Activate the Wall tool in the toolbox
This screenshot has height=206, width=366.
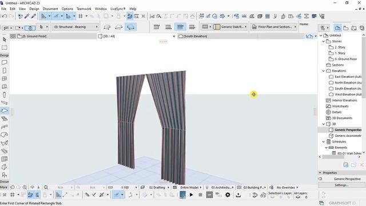[x=5, y=62]
